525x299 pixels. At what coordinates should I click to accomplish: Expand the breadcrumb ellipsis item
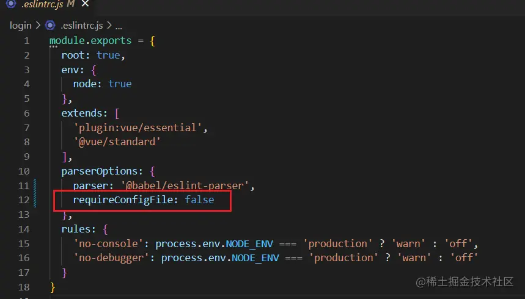pyautogui.click(x=119, y=27)
